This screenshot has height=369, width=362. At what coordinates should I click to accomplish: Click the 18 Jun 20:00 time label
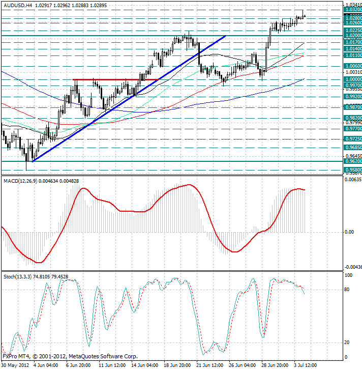177,365
